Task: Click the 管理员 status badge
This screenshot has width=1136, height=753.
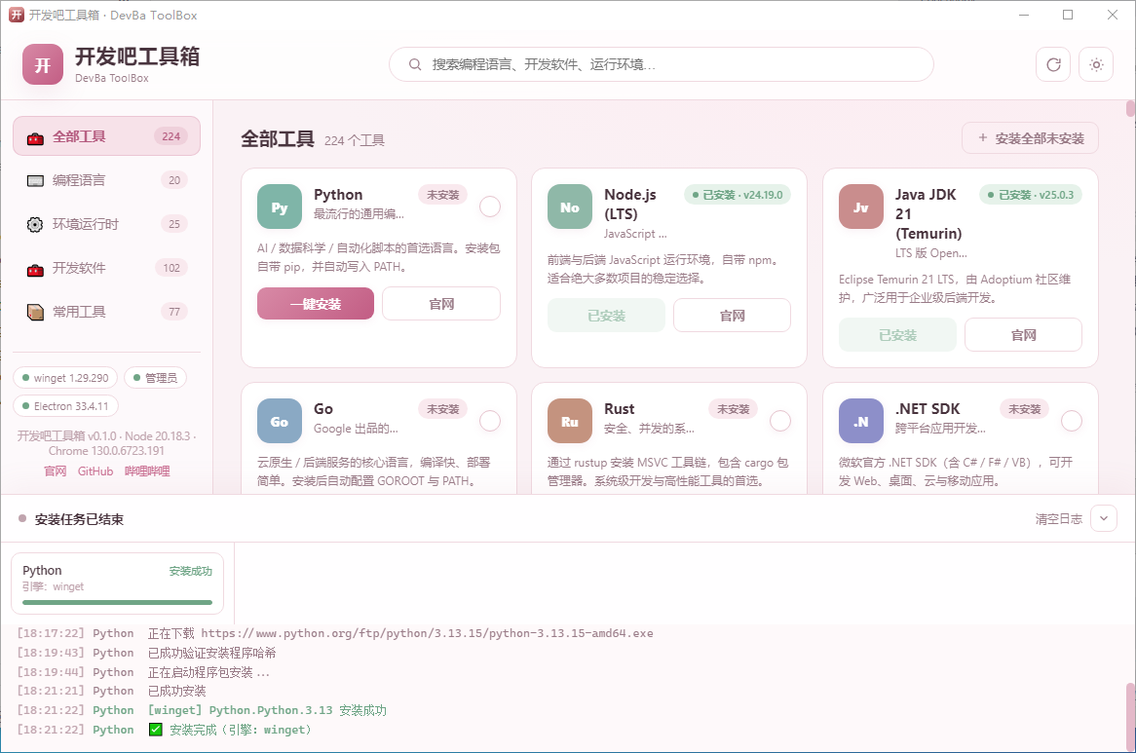Action: click(155, 378)
